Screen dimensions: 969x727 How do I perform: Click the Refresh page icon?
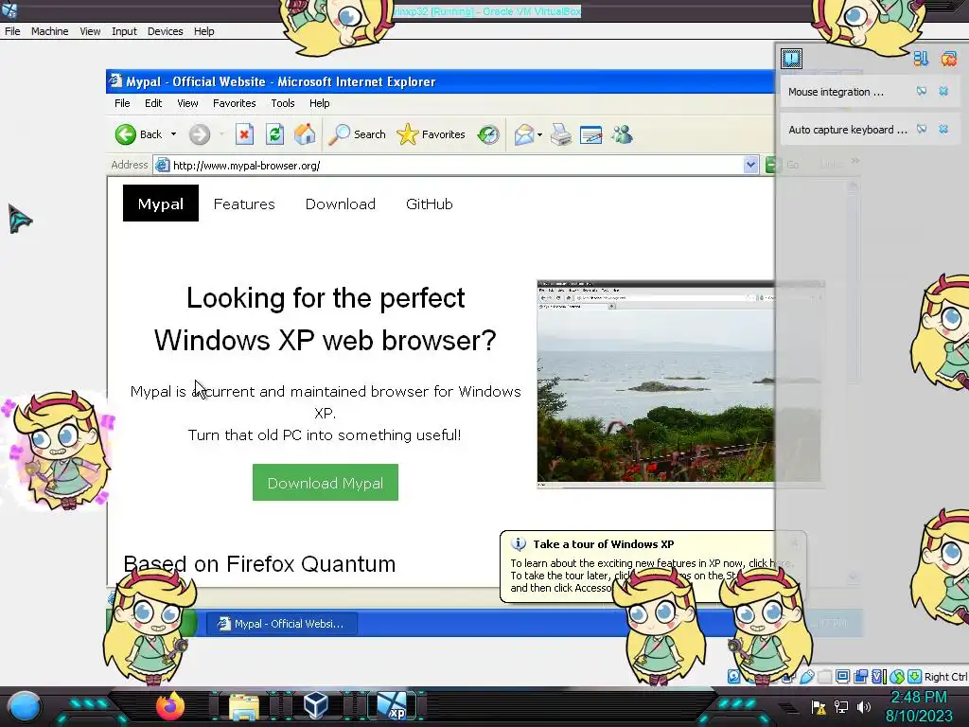coord(275,134)
